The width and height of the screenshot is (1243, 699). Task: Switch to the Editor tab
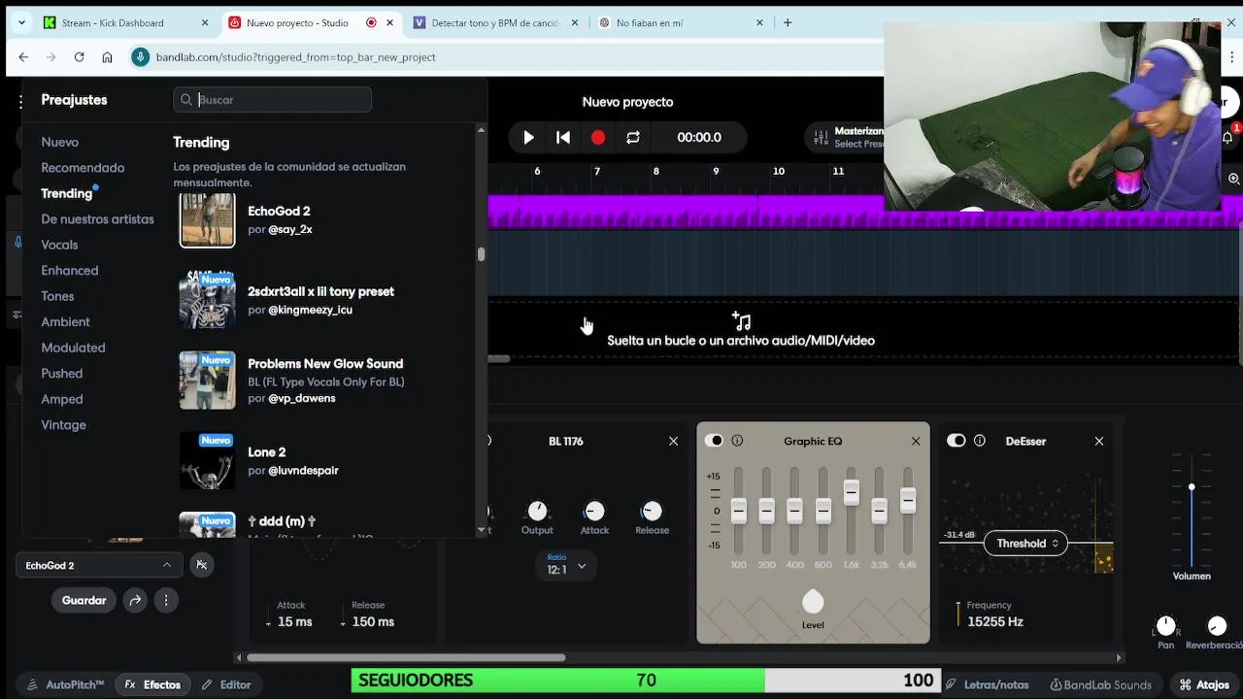pos(226,684)
